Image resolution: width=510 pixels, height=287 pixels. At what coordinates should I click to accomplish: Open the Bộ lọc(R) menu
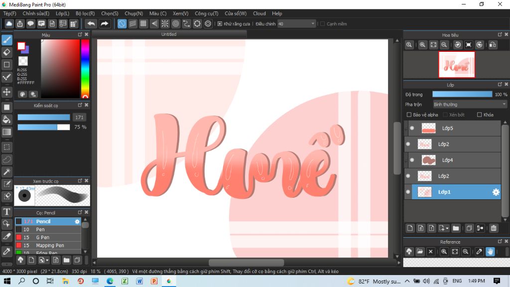[85, 13]
